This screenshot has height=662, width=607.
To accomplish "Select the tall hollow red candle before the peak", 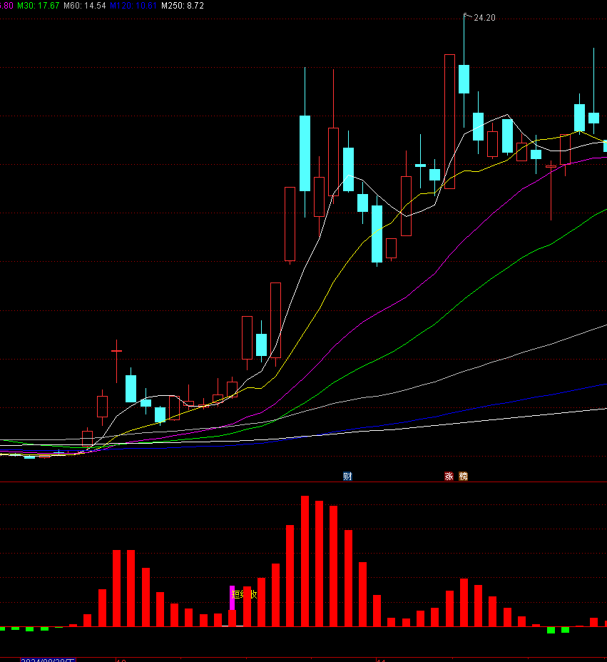I will tap(449, 121).
